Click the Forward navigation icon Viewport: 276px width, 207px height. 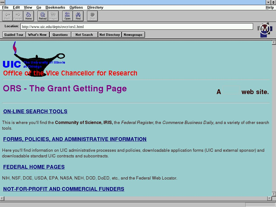[18, 16]
